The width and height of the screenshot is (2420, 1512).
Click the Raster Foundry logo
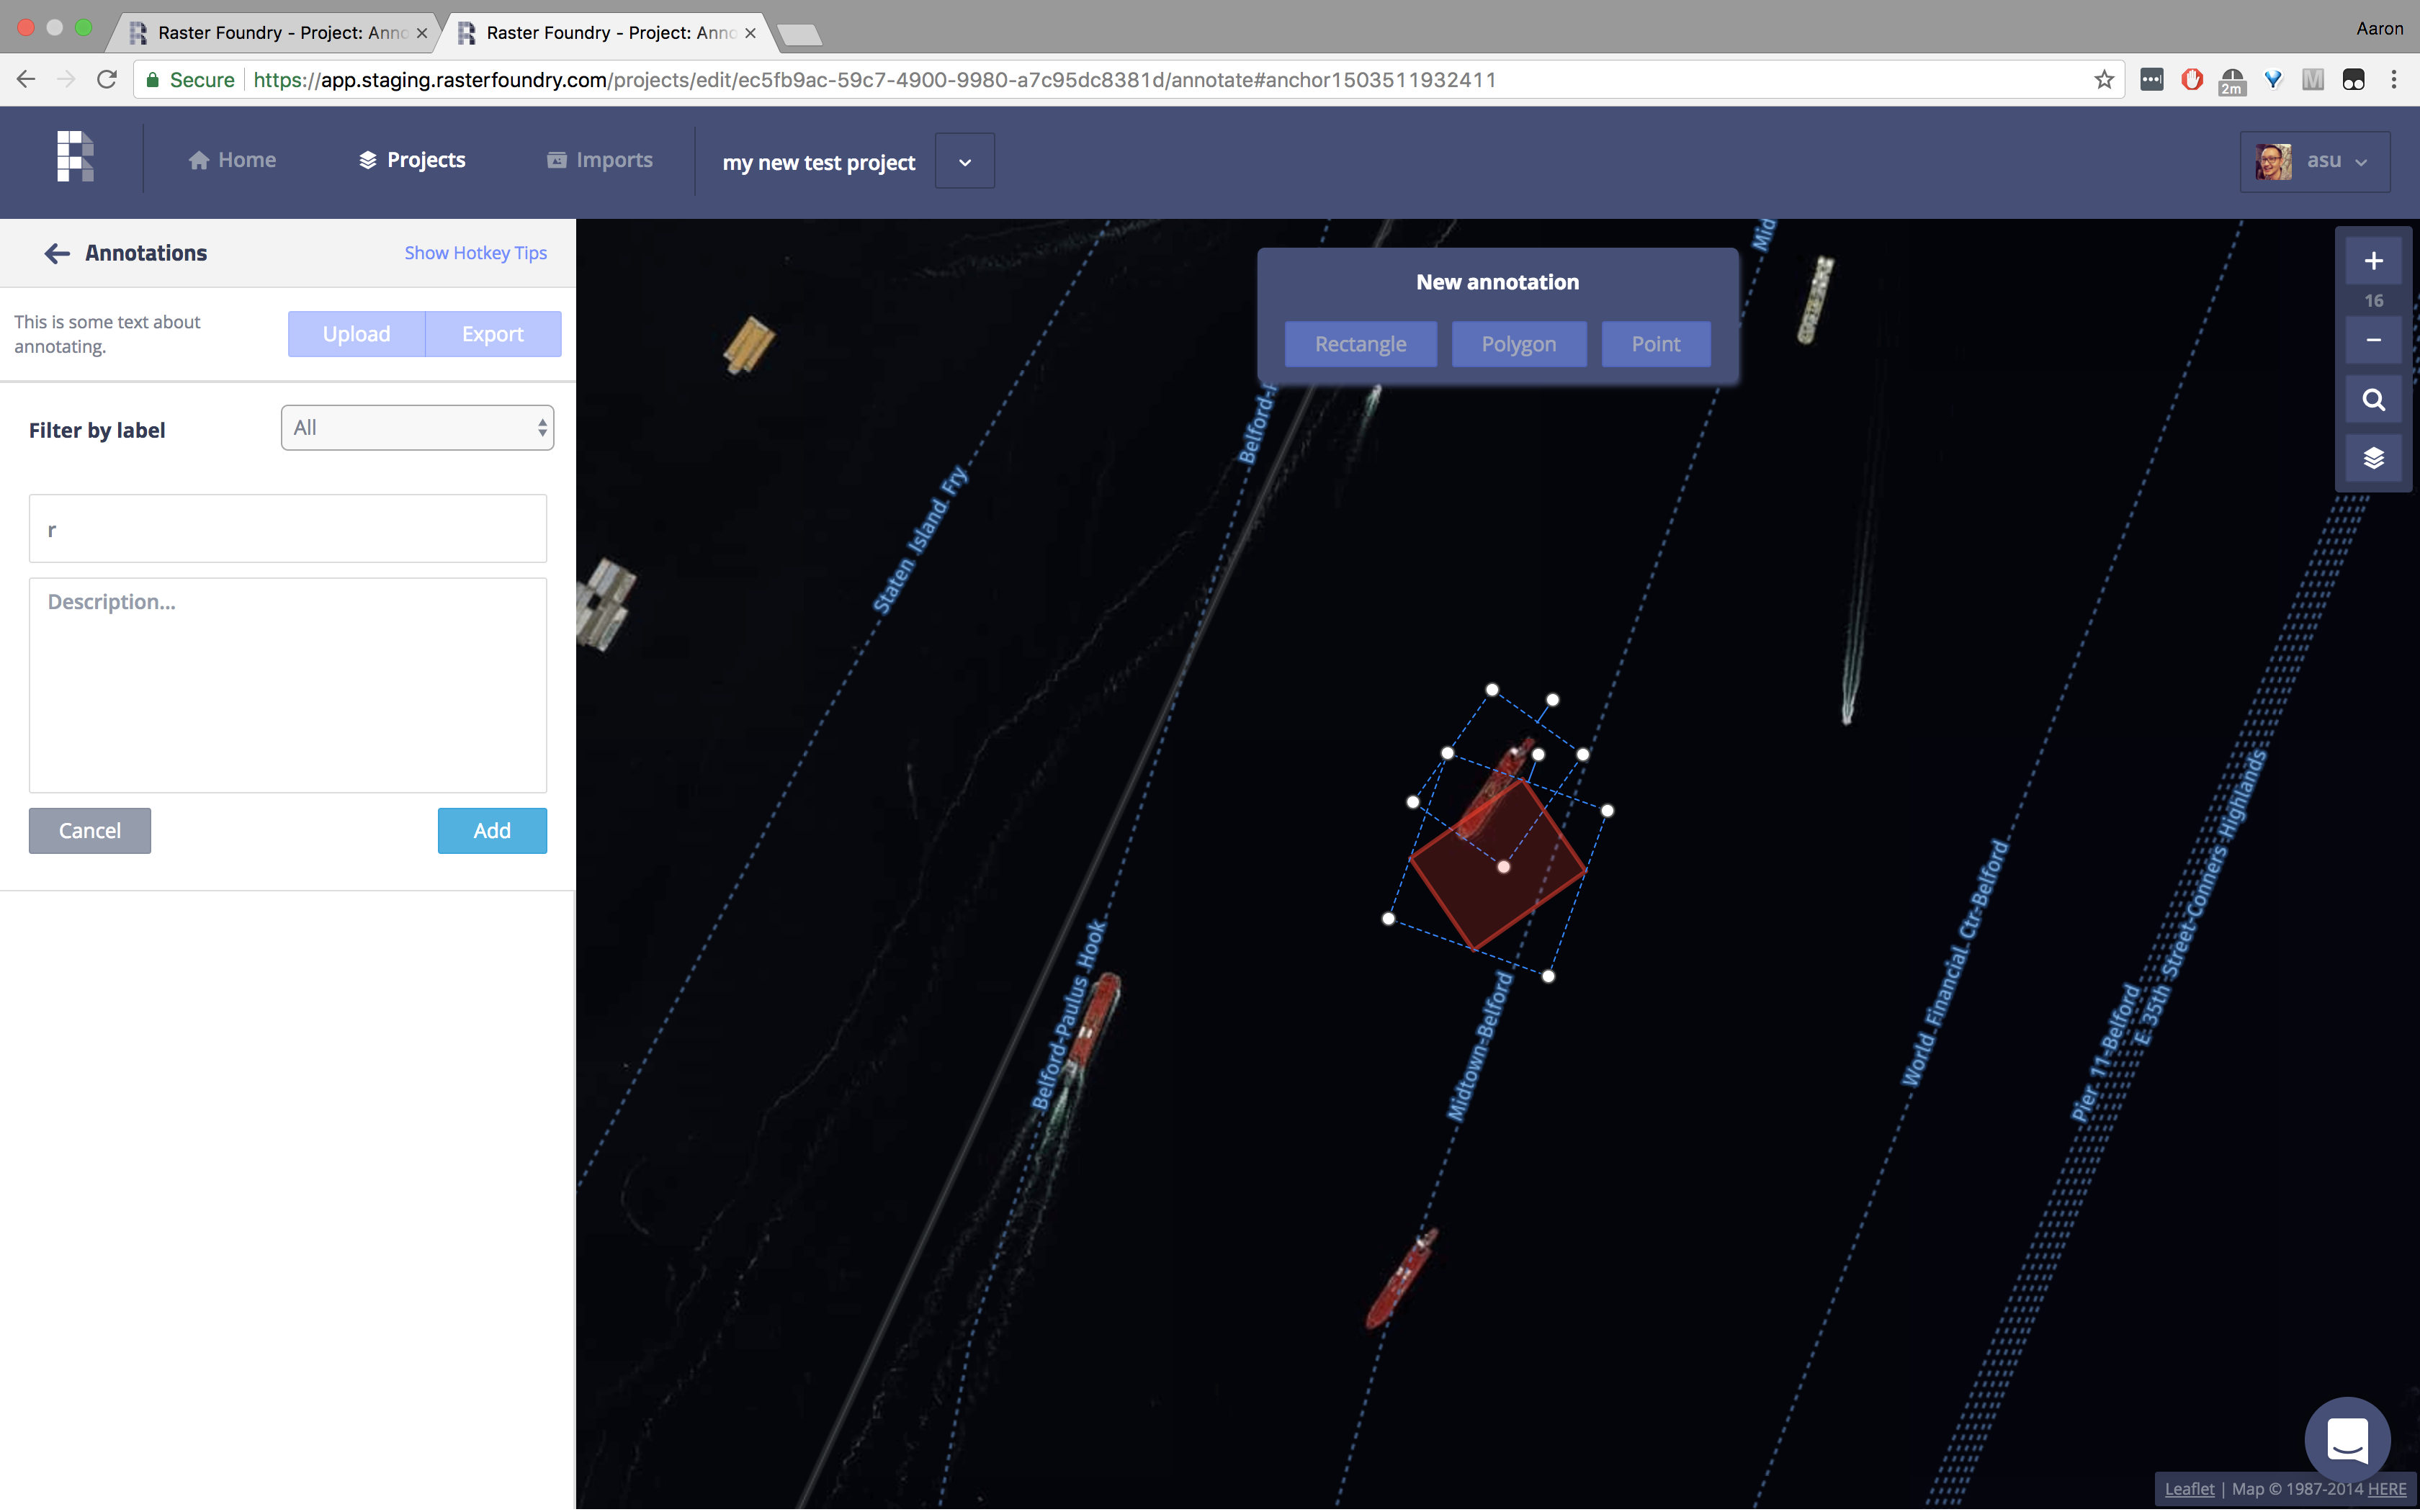click(x=76, y=157)
